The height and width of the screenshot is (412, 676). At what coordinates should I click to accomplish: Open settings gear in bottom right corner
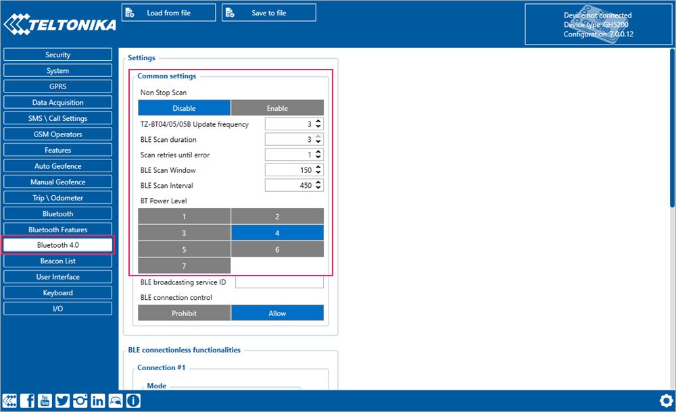pos(665,400)
